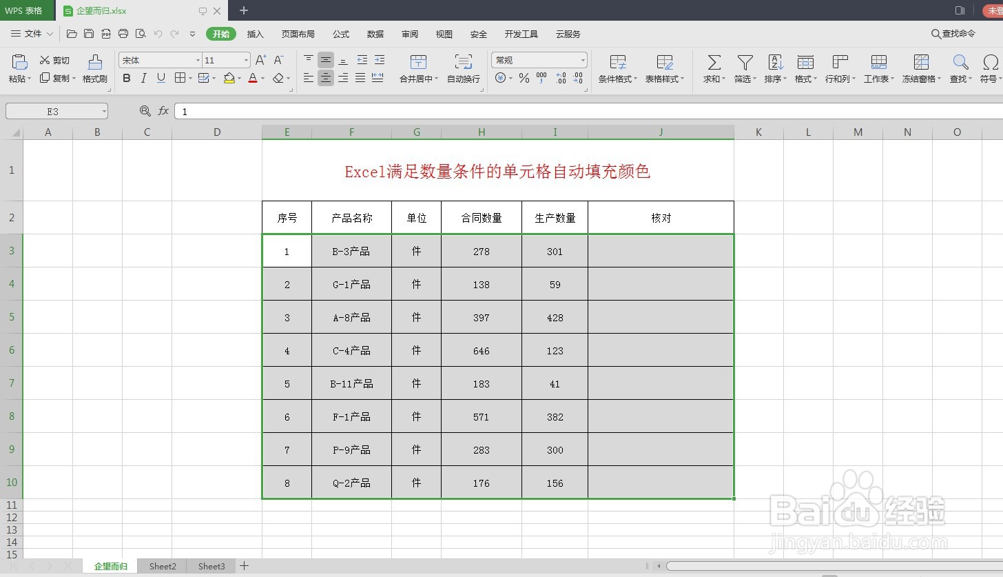Click the AutoSum (求和) sigma icon

click(x=714, y=63)
